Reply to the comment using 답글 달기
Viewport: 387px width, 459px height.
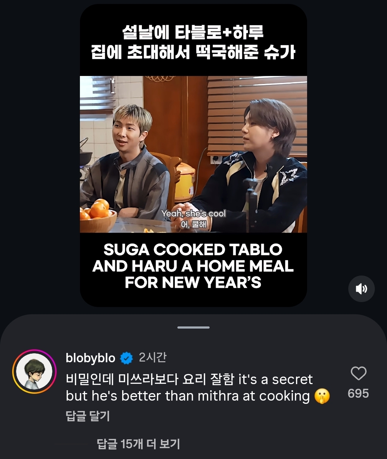tap(88, 416)
